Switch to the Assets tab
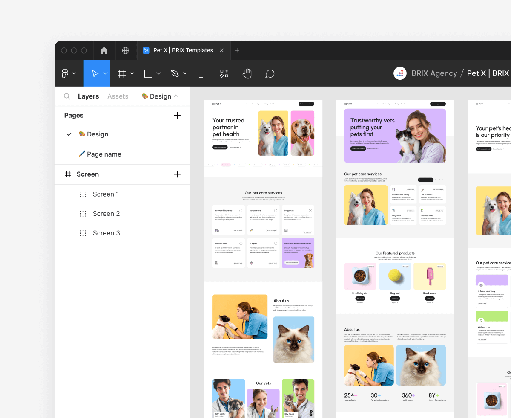This screenshot has width=511, height=418. tap(118, 96)
